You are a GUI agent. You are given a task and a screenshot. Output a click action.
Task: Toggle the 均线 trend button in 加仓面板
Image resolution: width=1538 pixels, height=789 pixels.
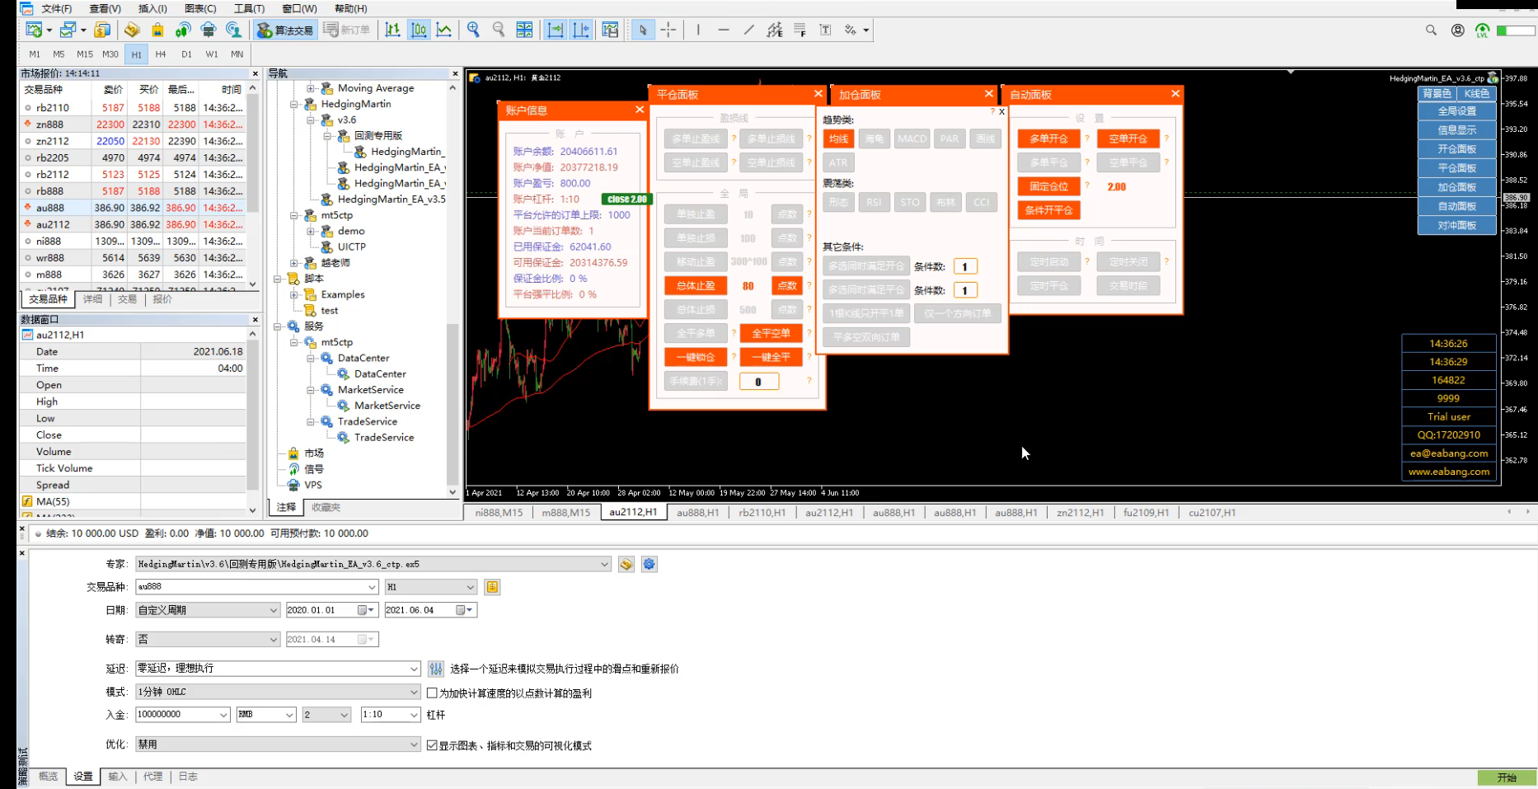tap(838, 139)
